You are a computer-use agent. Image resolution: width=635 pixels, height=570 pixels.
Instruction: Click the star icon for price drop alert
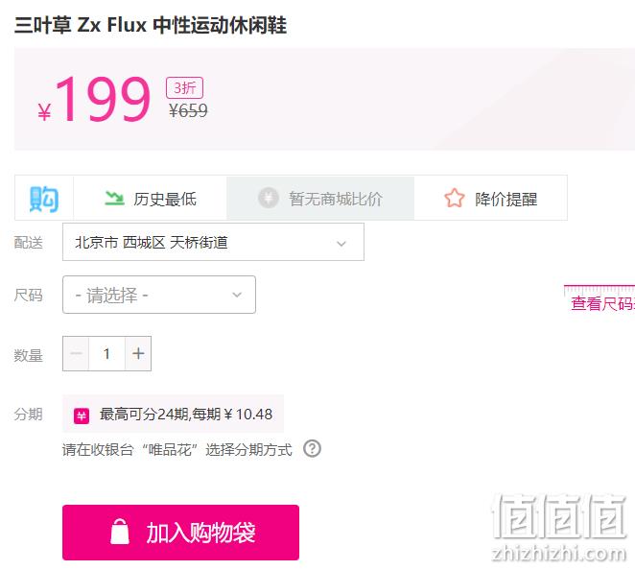pos(454,198)
